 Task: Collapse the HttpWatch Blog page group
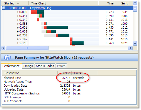[4, 8]
